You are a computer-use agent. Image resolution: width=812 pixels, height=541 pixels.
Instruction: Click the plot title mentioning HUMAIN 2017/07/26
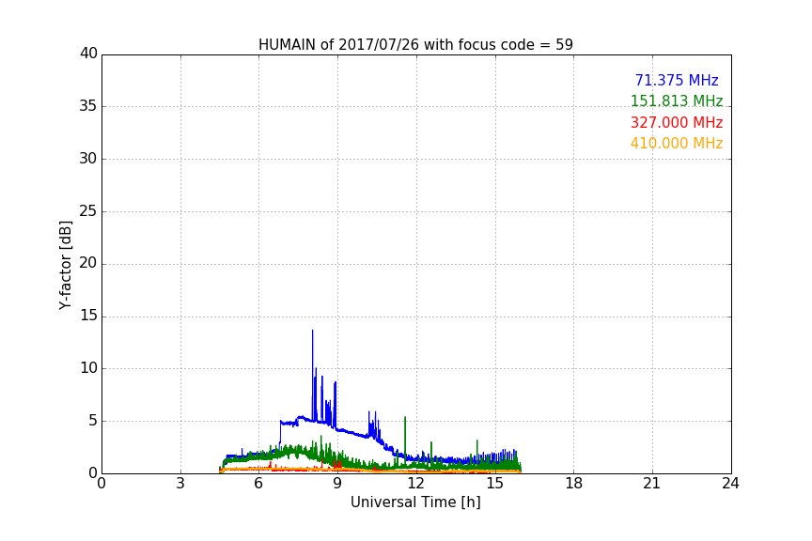coord(415,44)
